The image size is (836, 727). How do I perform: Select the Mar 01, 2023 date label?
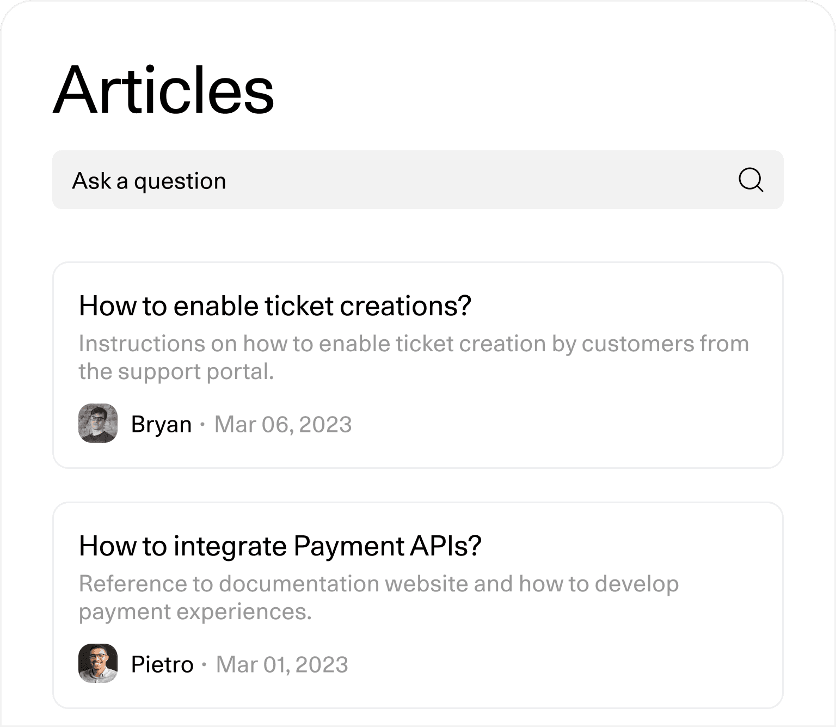282,664
